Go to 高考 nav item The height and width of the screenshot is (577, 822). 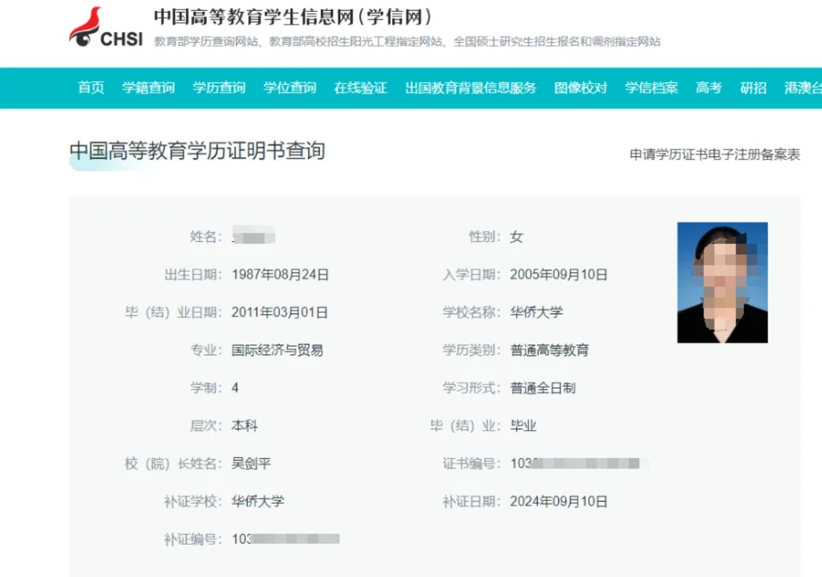coord(709,88)
